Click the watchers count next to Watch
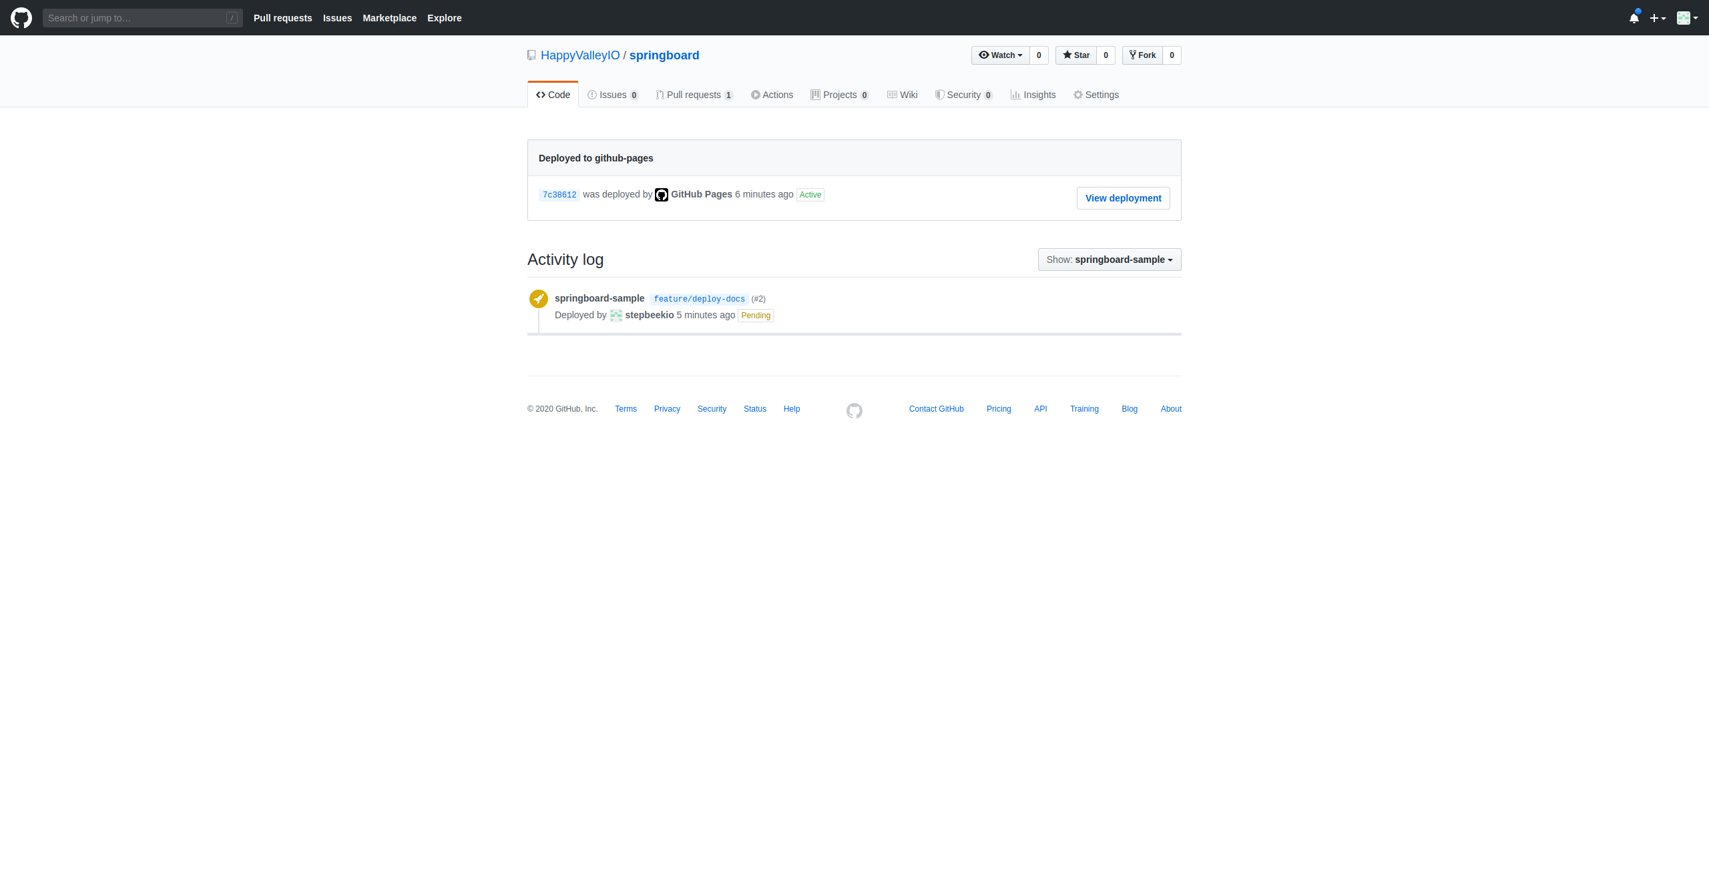 tap(1039, 55)
